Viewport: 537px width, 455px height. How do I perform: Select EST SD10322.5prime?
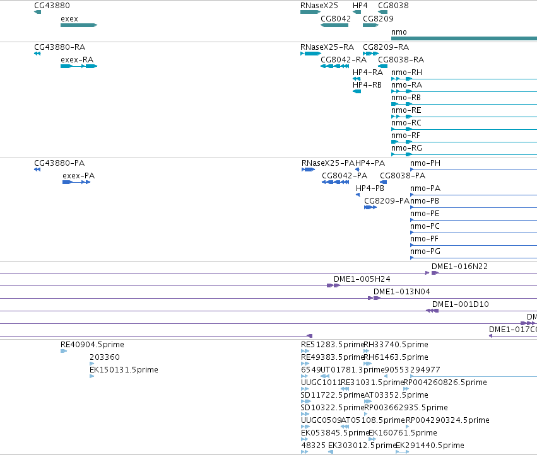(x=332, y=408)
